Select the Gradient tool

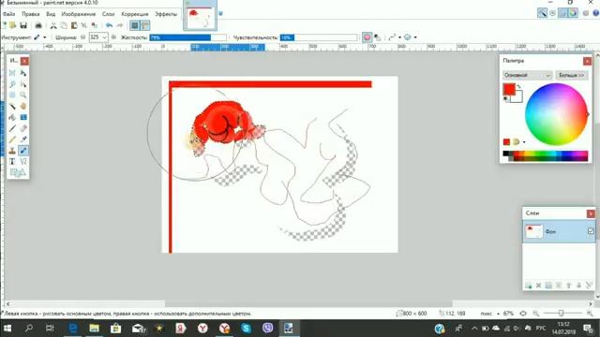tap(23, 117)
